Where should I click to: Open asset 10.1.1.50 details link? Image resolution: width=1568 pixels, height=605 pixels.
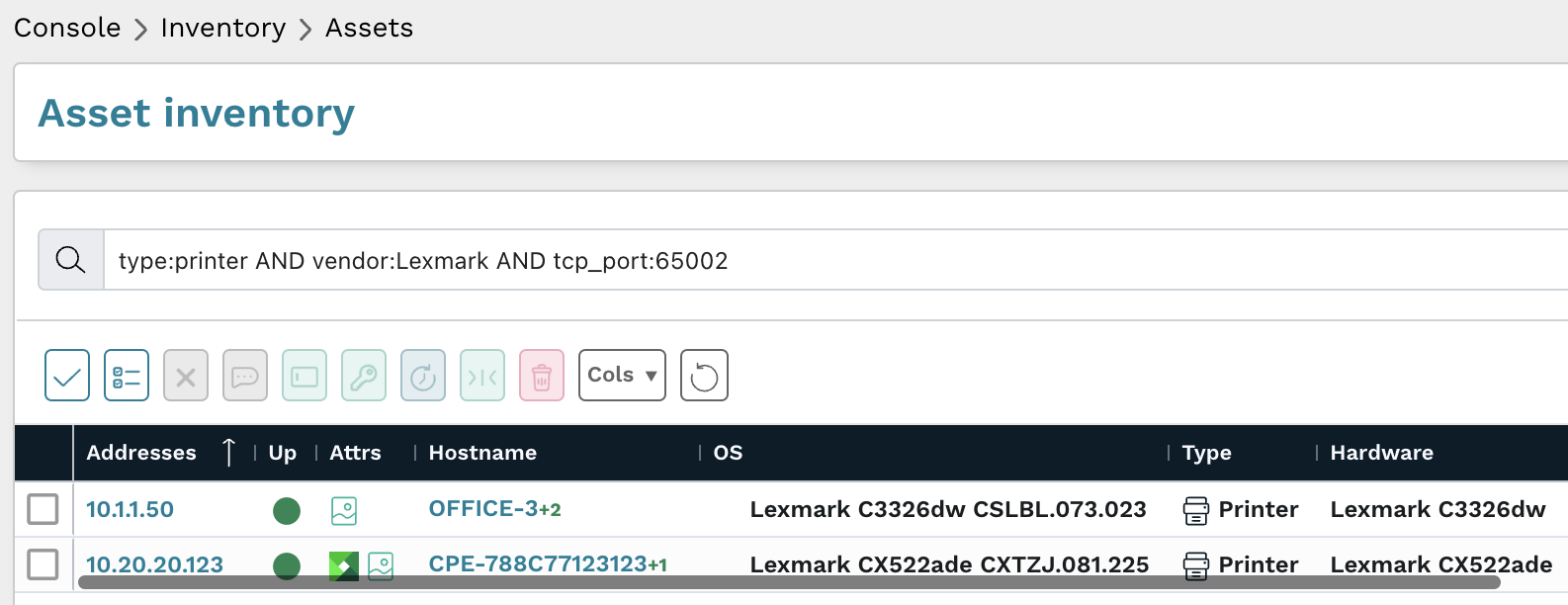130,510
